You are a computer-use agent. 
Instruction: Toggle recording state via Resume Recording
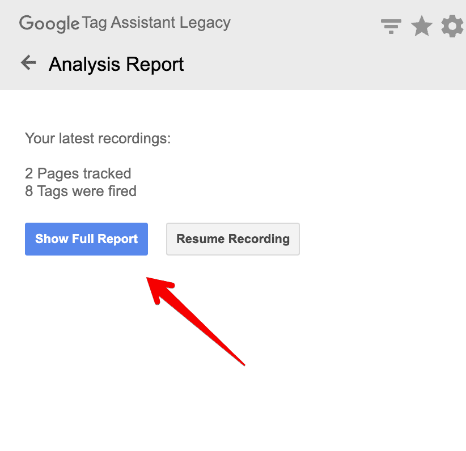(232, 239)
